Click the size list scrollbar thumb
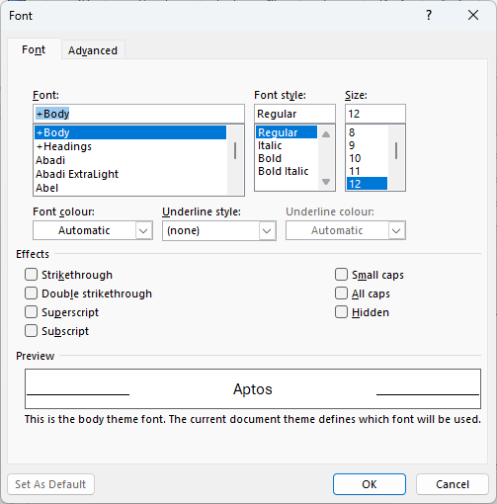Image resolution: width=497 pixels, height=504 pixels. coord(396,151)
